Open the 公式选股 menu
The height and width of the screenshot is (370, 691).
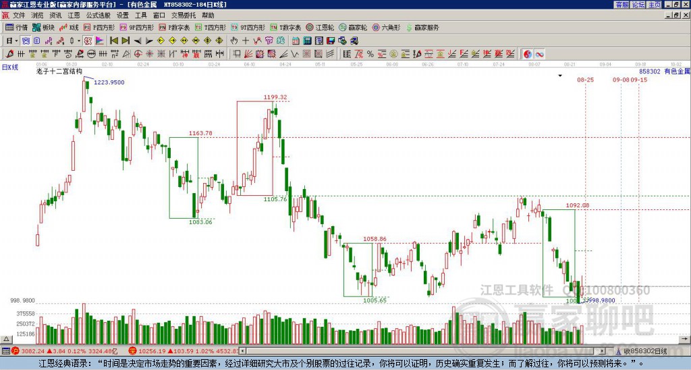(x=99, y=16)
